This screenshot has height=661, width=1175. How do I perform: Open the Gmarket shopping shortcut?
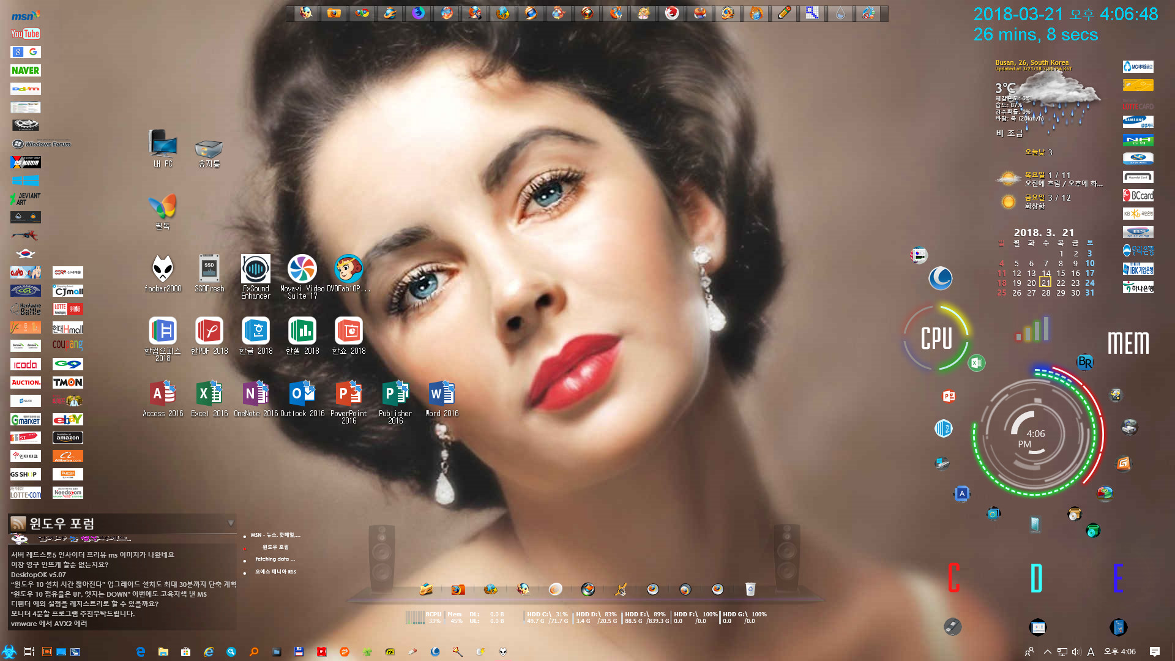click(x=26, y=419)
